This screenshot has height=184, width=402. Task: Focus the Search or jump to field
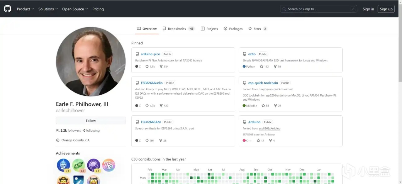(x=318, y=9)
